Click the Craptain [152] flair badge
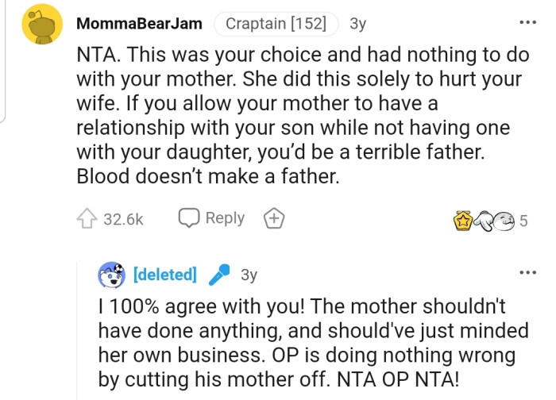The height and width of the screenshot is (400, 556). (276, 24)
